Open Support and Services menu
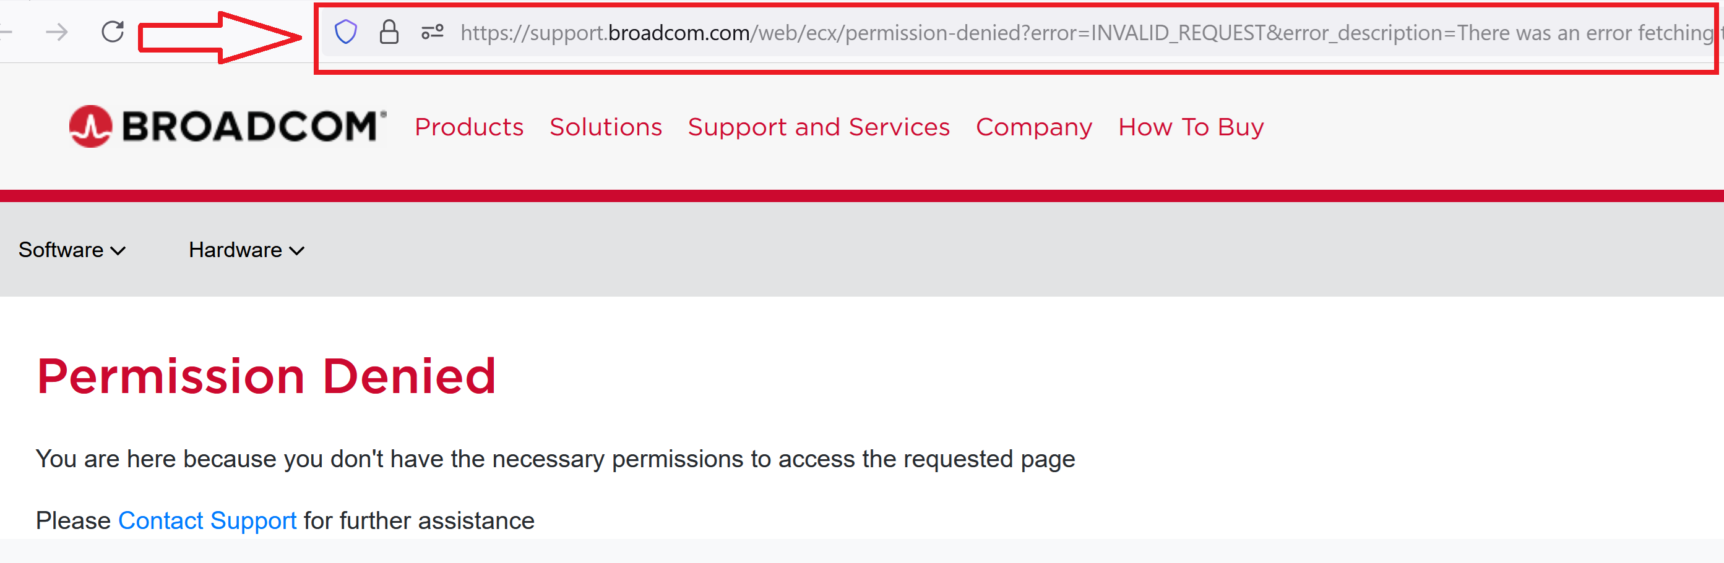This screenshot has height=563, width=1724. coord(819,126)
